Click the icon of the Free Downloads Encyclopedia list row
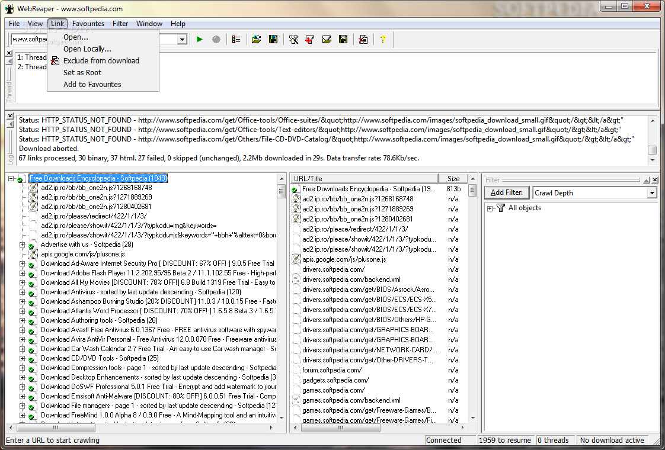 click(x=296, y=189)
